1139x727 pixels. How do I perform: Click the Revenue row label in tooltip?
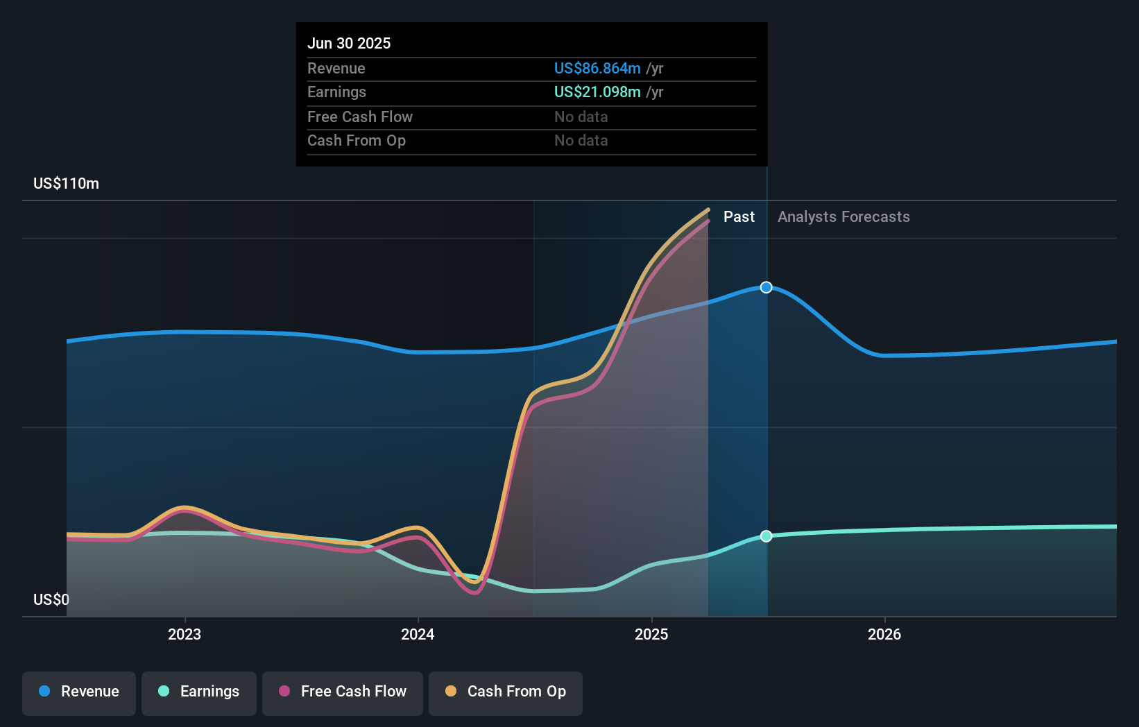click(336, 68)
